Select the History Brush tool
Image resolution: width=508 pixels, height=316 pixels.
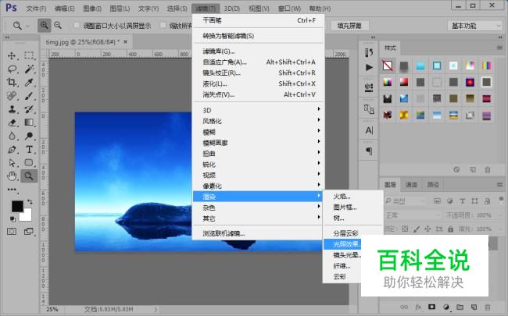click(29, 109)
